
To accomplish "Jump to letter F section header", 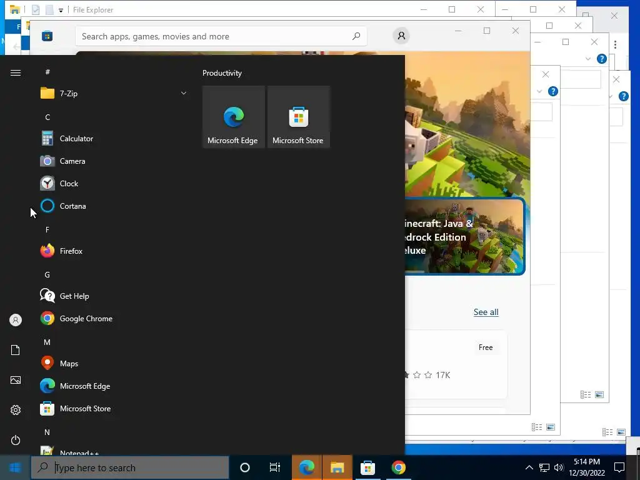I will click(47, 230).
